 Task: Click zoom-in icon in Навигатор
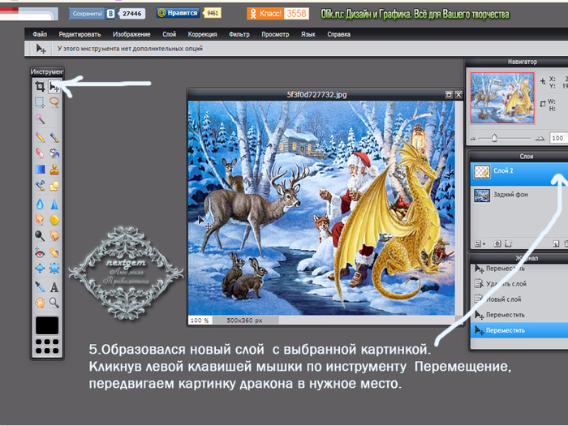[540, 138]
